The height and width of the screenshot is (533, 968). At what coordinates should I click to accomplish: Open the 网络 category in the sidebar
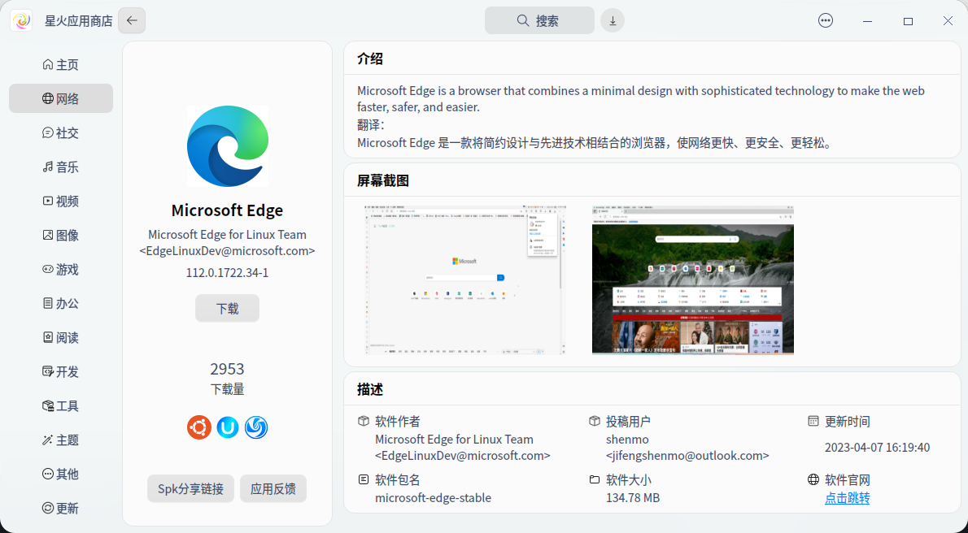tap(61, 98)
